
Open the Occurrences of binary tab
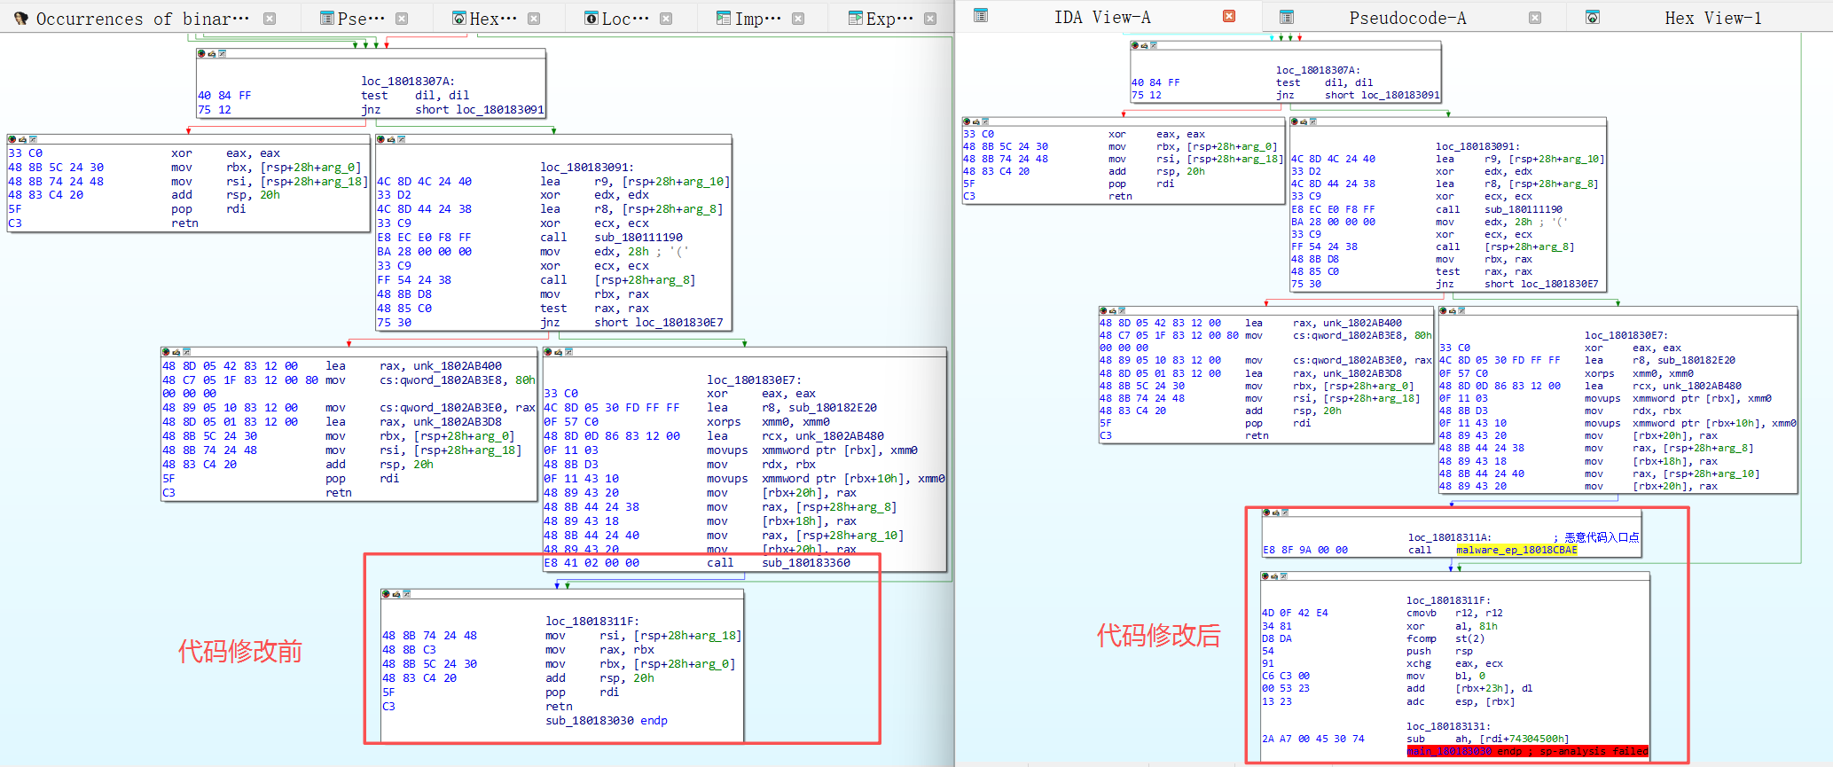point(142,19)
